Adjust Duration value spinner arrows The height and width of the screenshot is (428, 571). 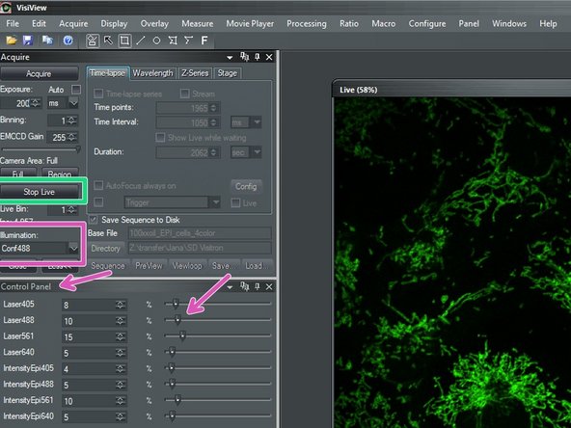click(x=213, y=152)
